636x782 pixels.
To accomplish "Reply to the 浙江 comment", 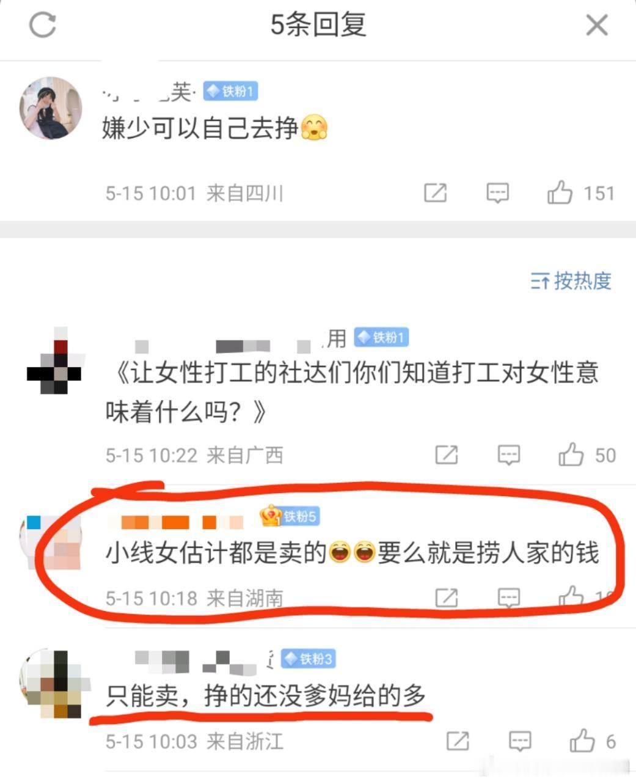I will pyautogui.click(x=520, y=741).
